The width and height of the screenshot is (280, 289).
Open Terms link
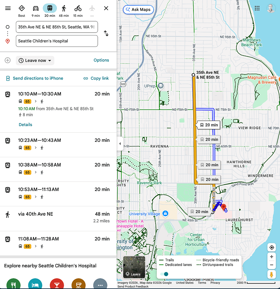202,283
